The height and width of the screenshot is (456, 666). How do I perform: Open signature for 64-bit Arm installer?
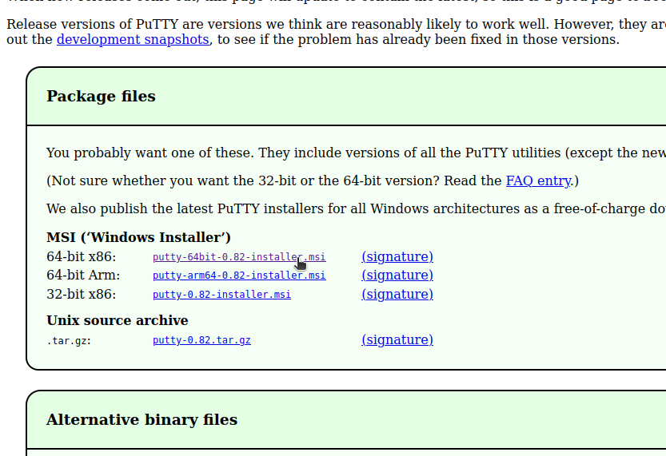coord(397,275)
